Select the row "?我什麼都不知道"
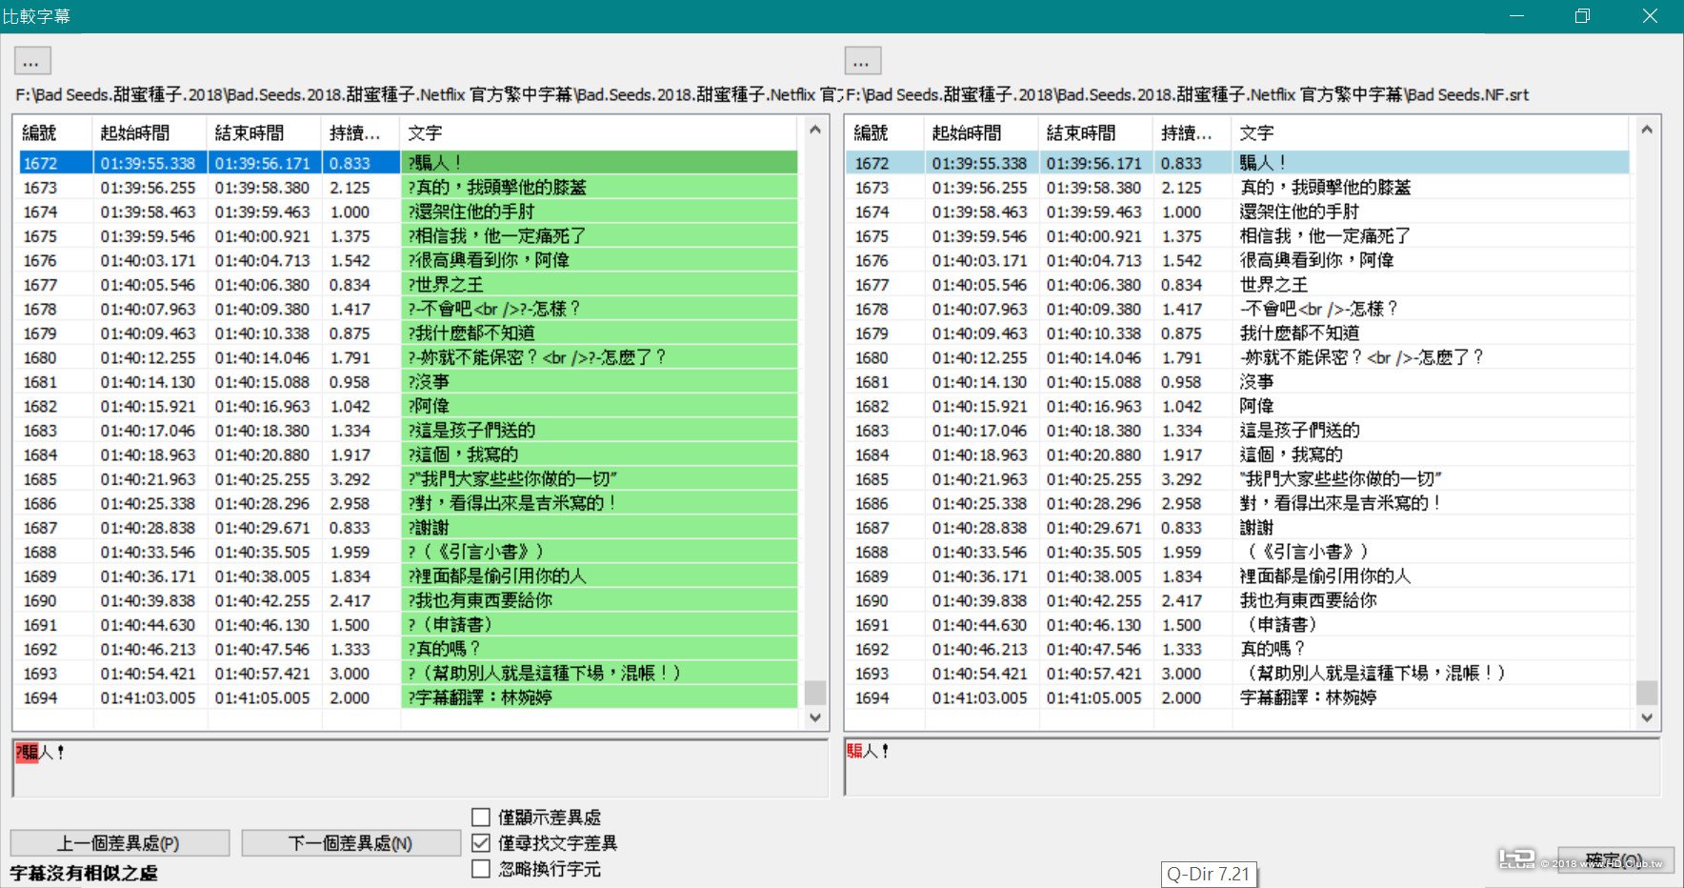 point(408,333)
